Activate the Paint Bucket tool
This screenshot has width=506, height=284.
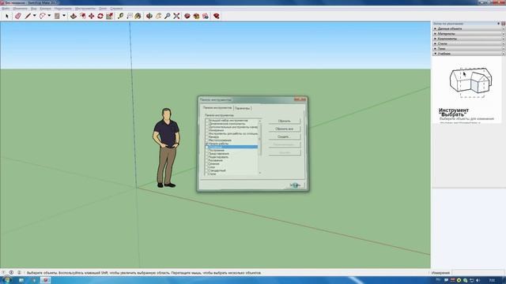click(x=138, y=16)
